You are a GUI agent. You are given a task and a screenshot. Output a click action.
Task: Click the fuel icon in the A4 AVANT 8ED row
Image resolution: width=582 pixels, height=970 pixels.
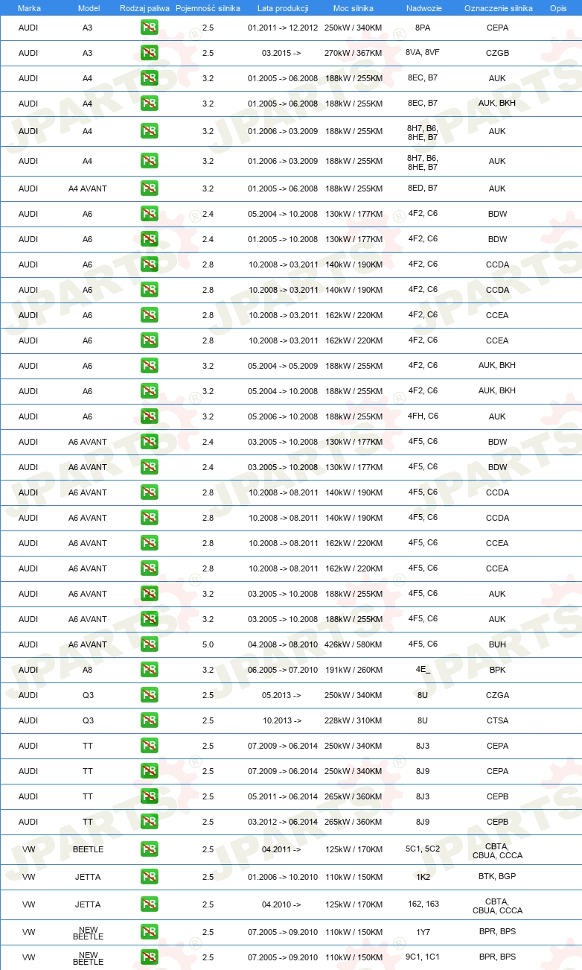[149, 188]
